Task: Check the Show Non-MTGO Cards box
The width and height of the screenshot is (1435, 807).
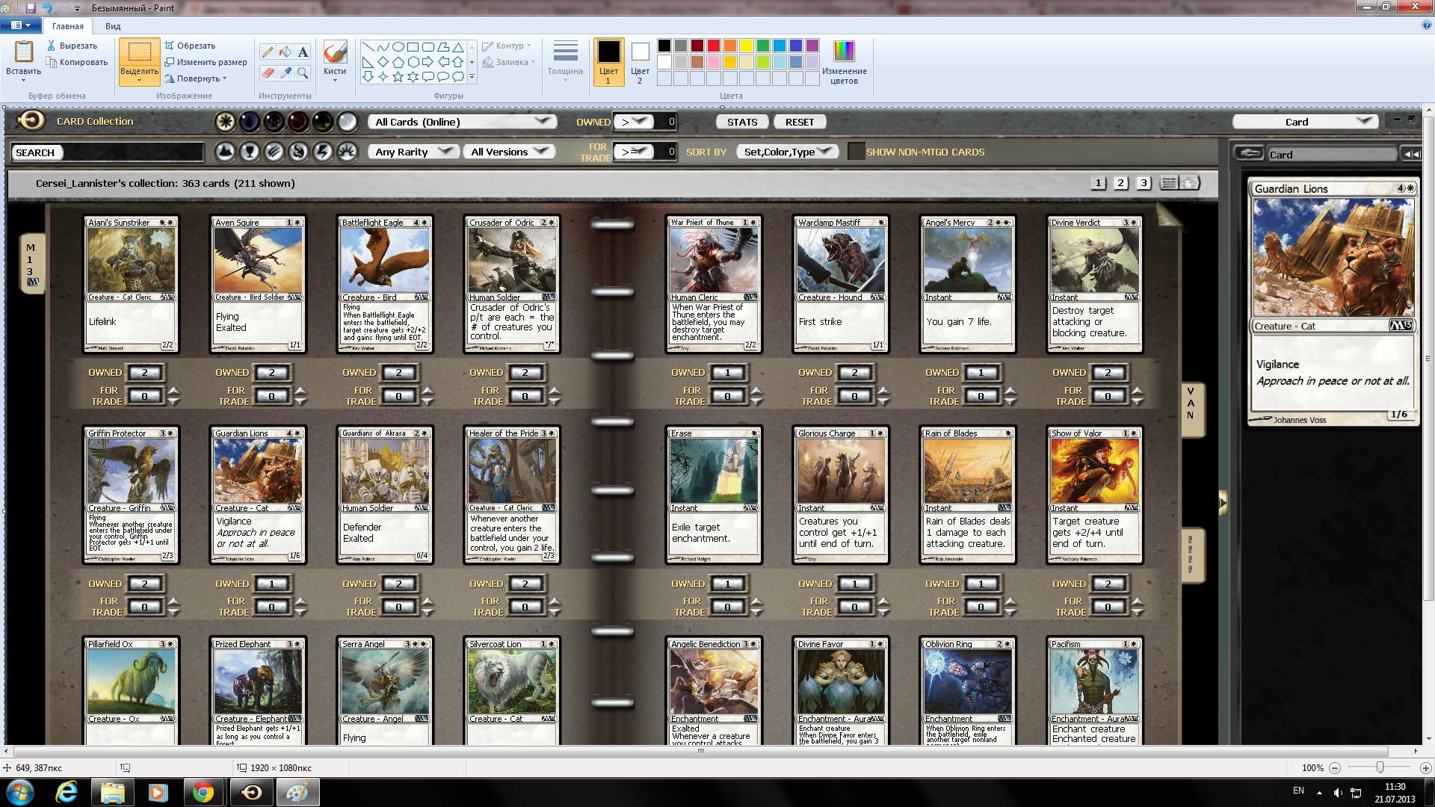Action: click(x=856, y=152)
